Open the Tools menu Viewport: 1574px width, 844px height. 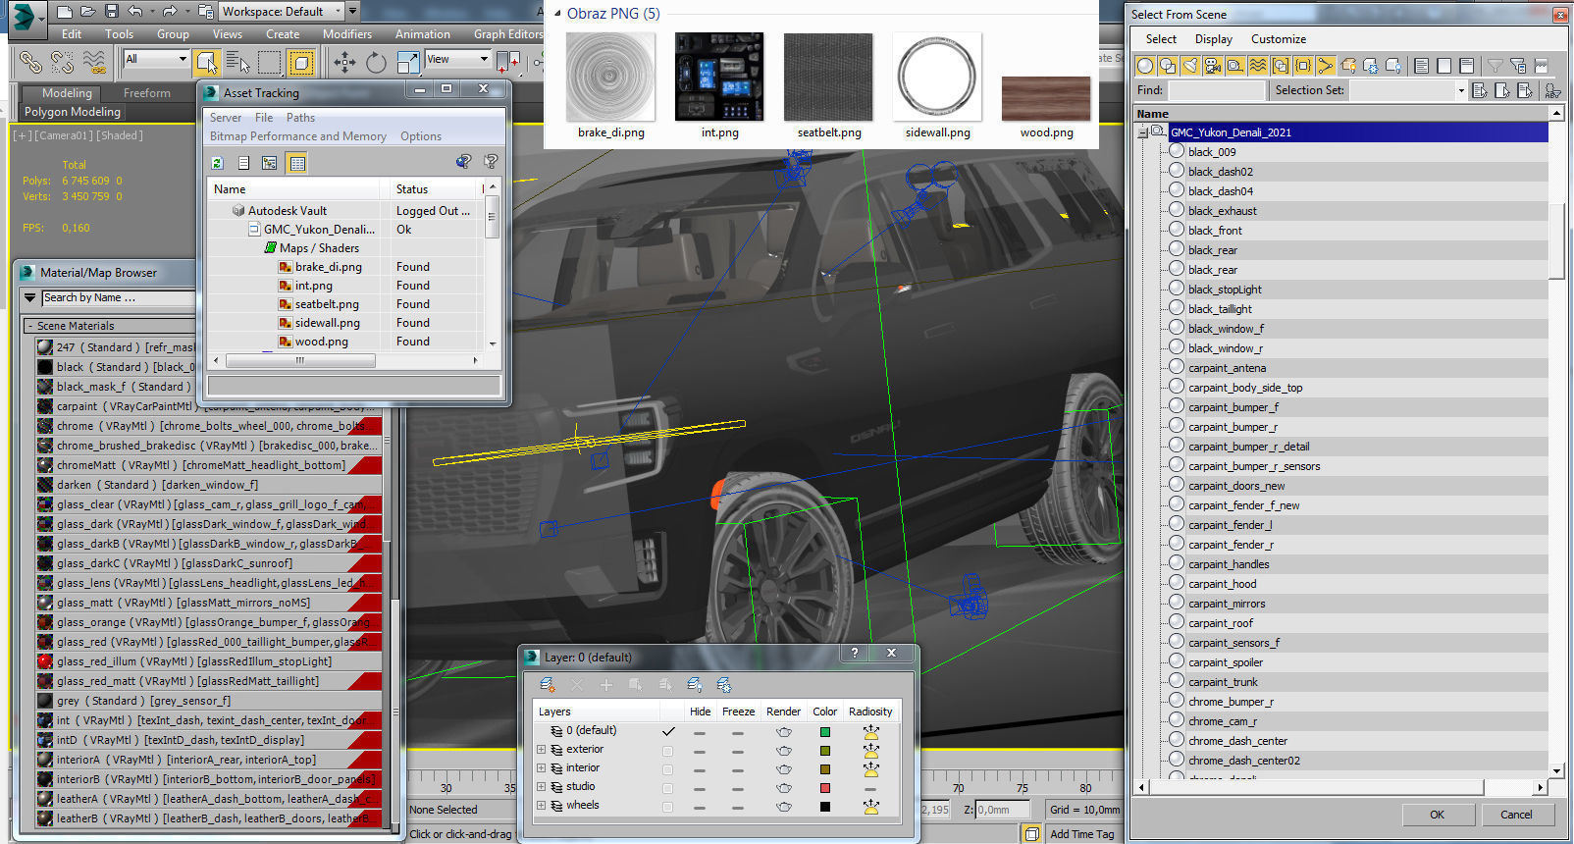click(119, 33)
